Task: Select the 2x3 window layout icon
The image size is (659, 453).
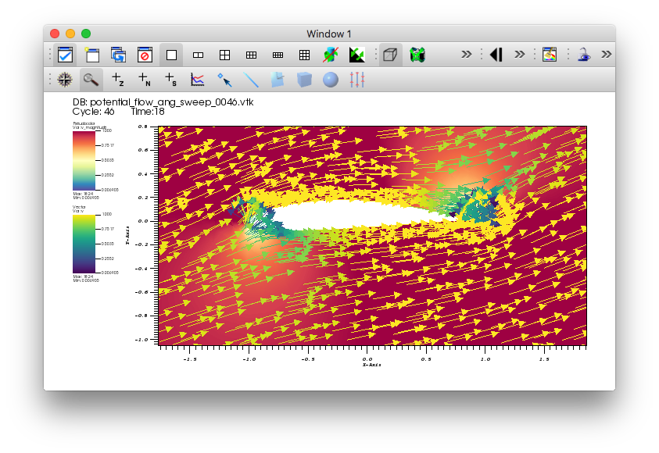Action: tap(252, 55)
